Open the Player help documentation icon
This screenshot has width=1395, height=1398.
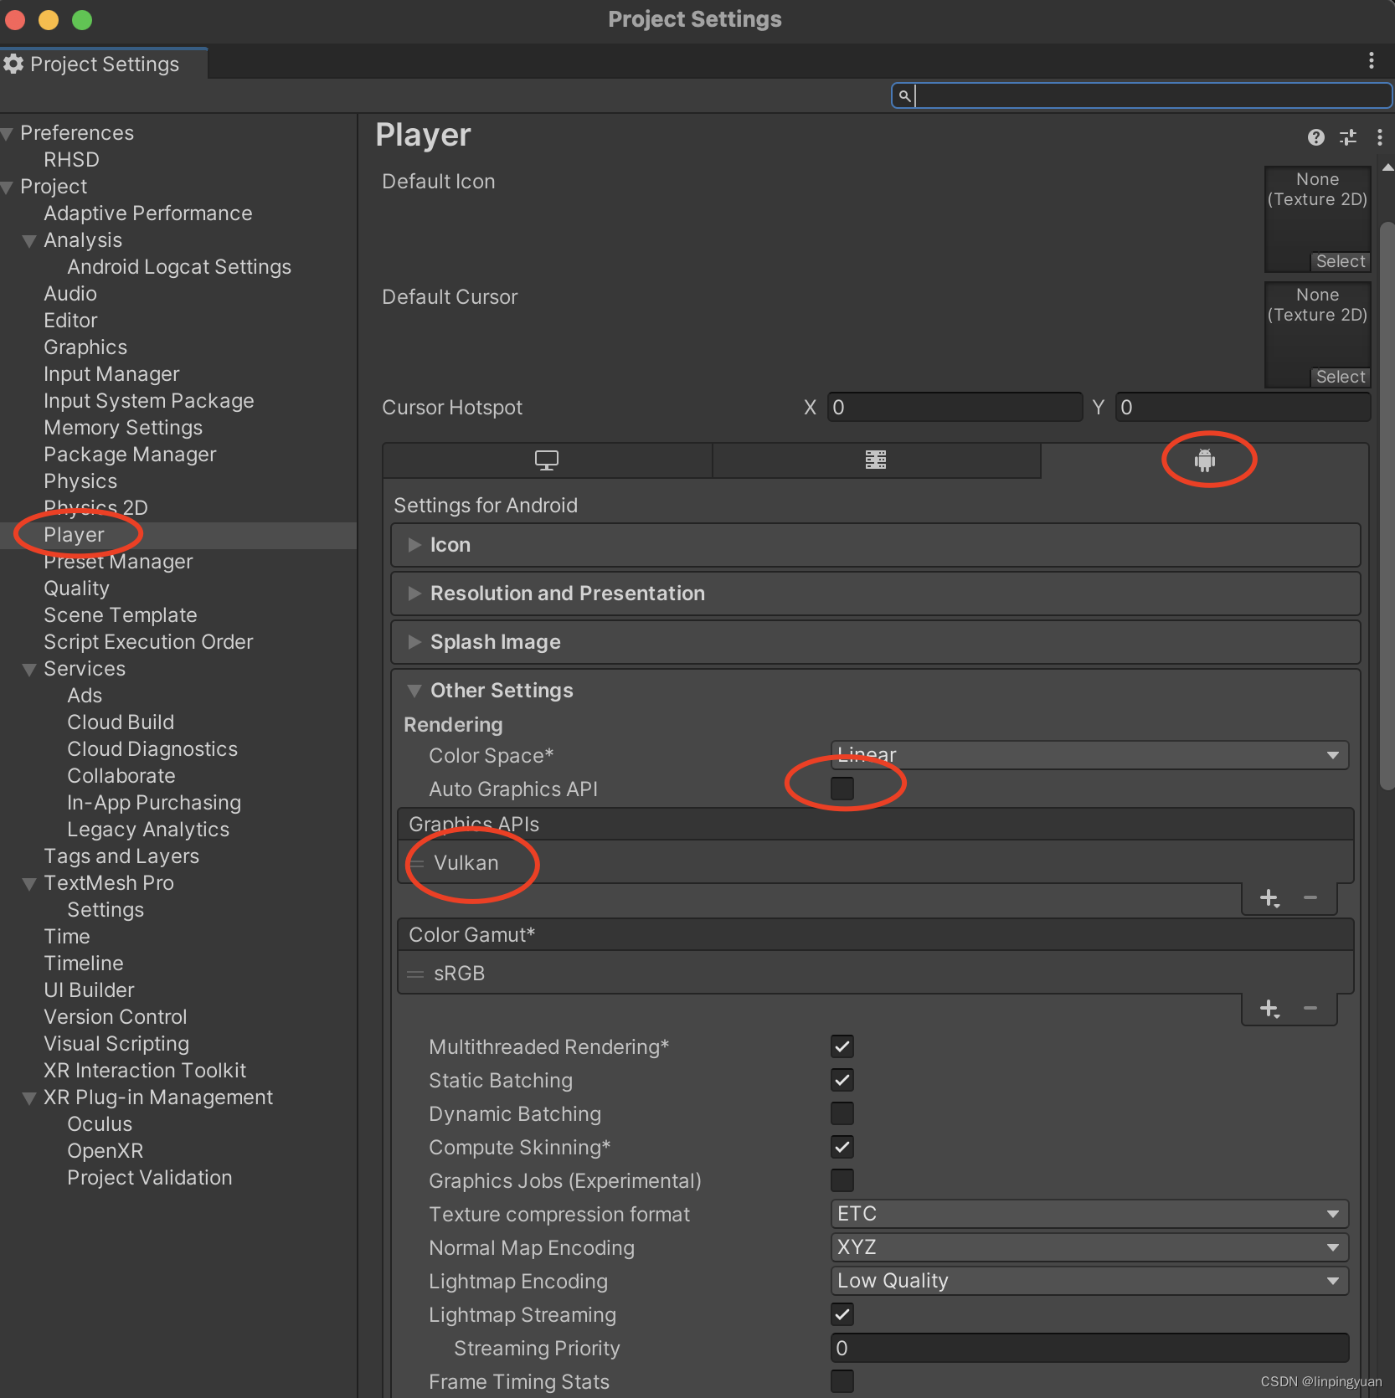[x=1315, y=137]
